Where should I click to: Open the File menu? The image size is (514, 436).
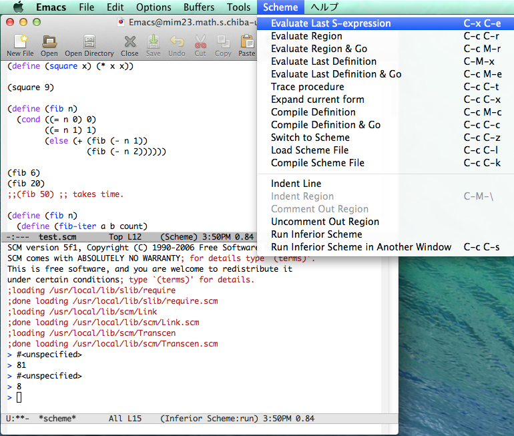pyautogui.click(x=86, y=7)
